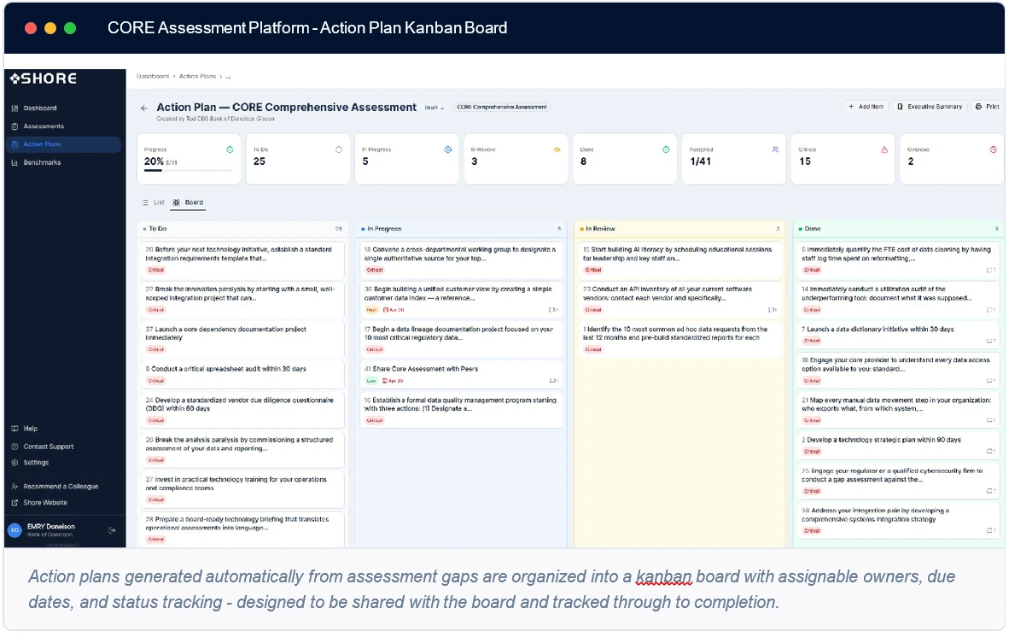Open card 23 API inventory of vendors
The width and height of the screenshot is (1009, 637).
click(679, 299)
